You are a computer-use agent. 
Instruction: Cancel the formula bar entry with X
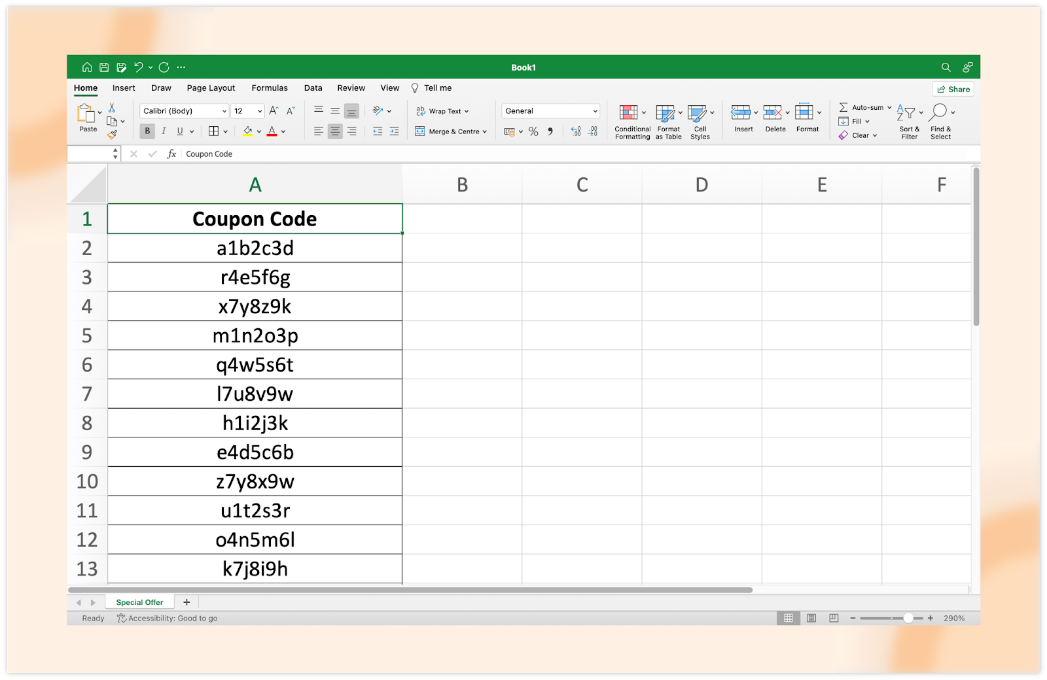[133, 154]
